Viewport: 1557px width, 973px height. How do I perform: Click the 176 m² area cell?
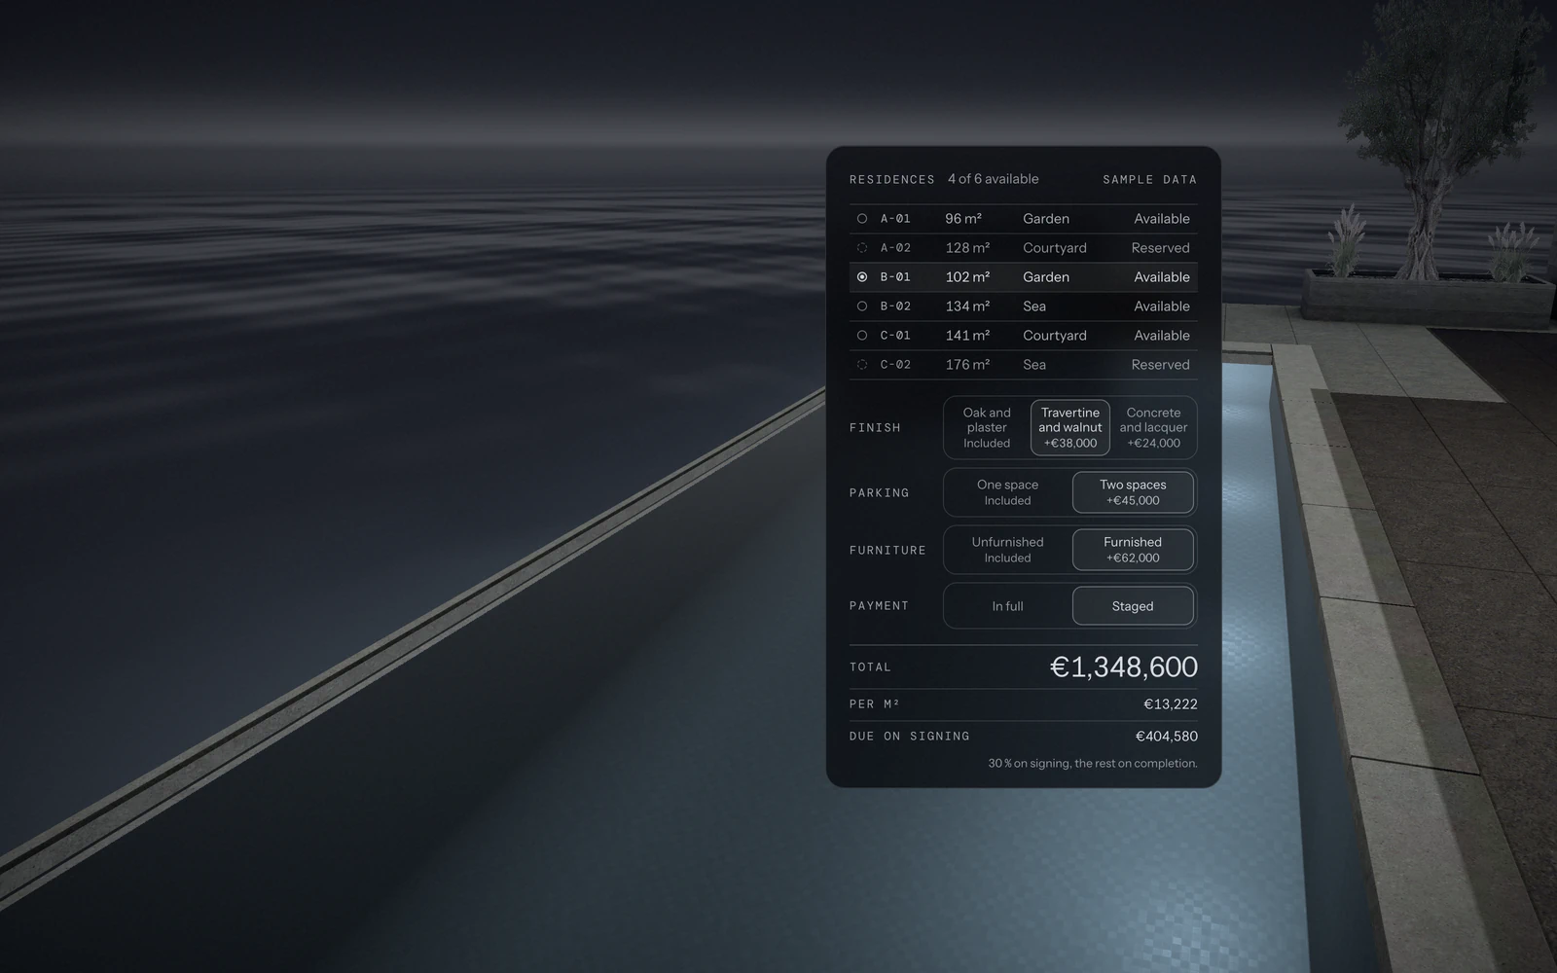coord(967,365)
